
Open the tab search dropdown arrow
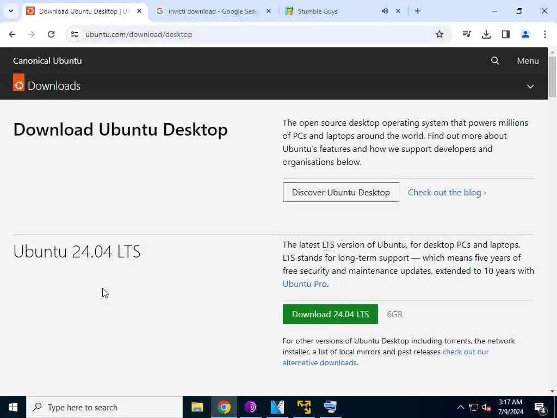point(11,11)
